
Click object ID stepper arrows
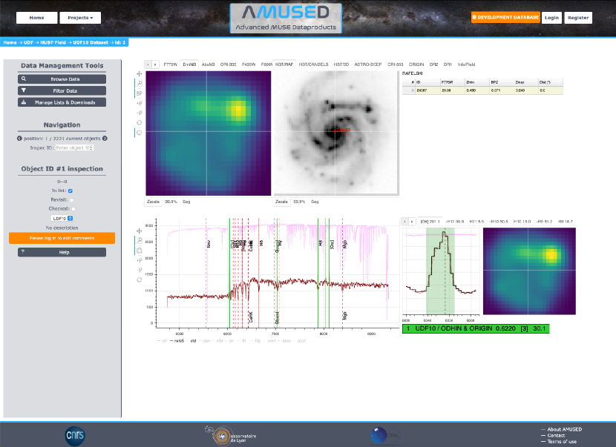[x=91, y=148]
